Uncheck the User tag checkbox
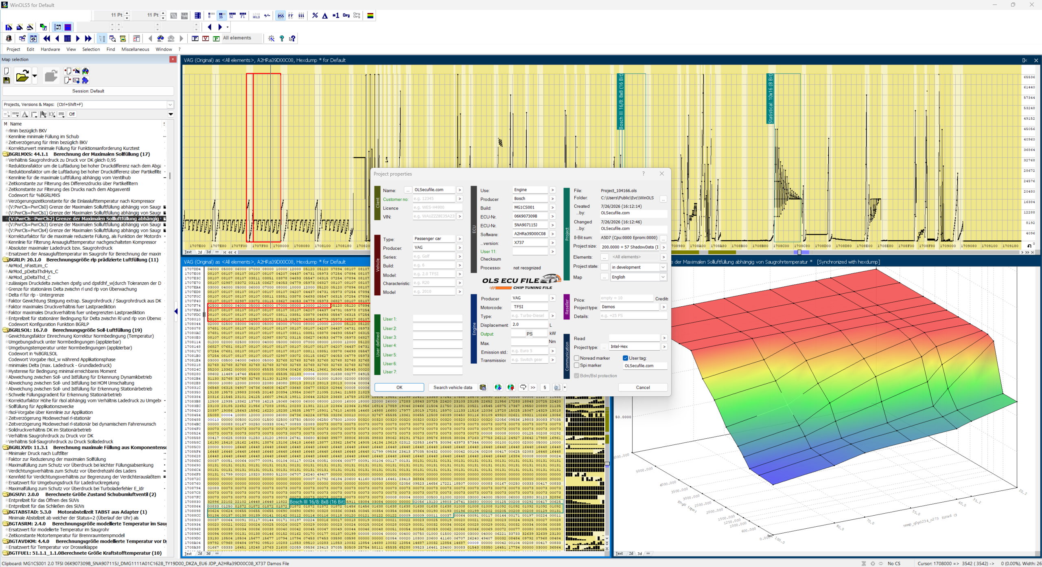This screenshot has height=567, width=1042. click(626, 358)
